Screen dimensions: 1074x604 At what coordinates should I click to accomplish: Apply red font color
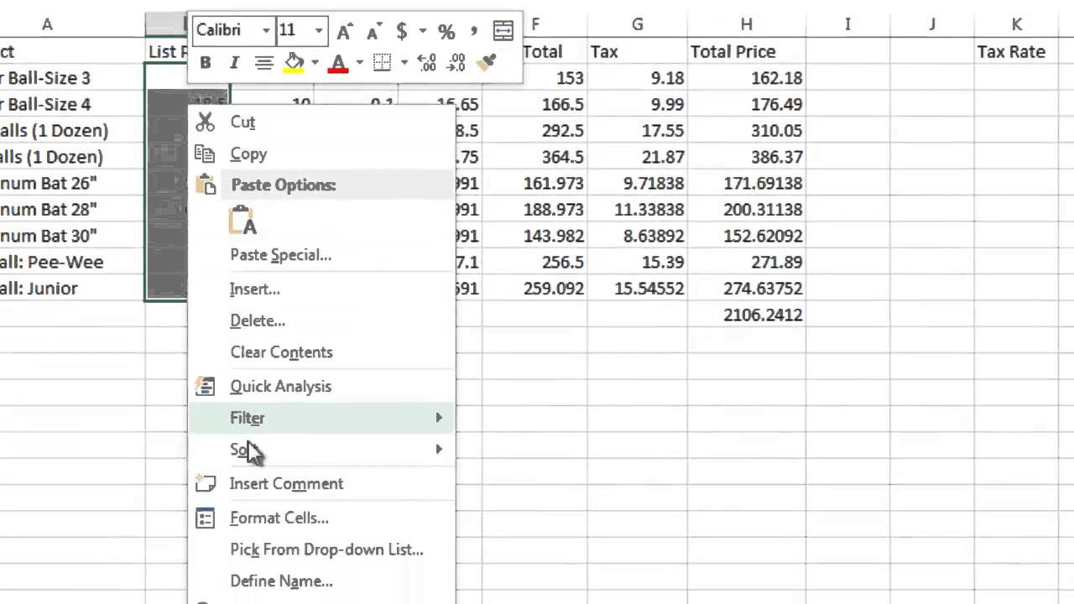tap(338, 63)
